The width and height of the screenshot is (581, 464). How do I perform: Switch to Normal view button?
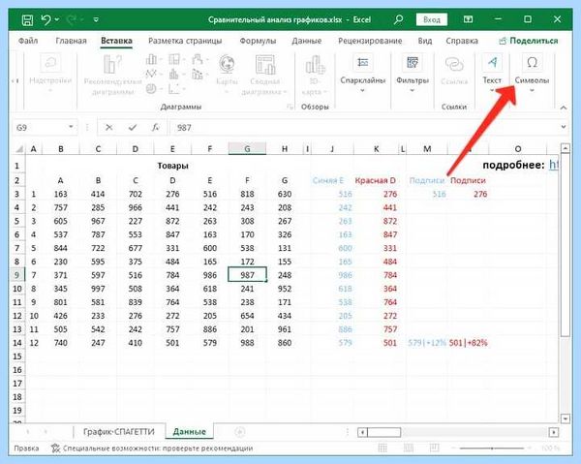coord(382,449)
